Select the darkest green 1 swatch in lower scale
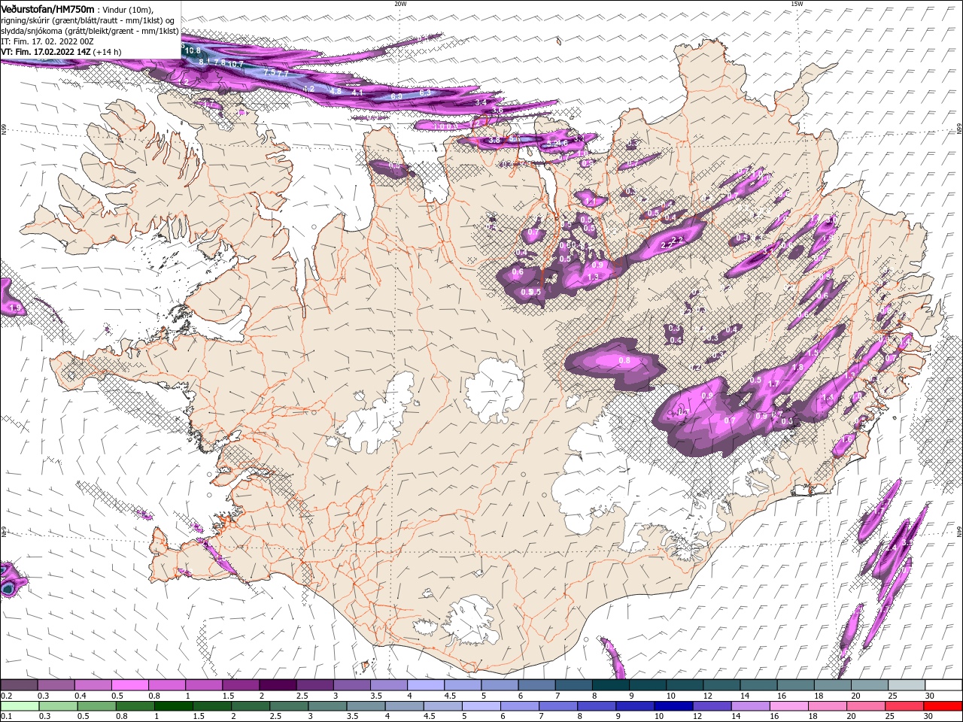Screen dimensions: 963x722 tap(174, 706)
